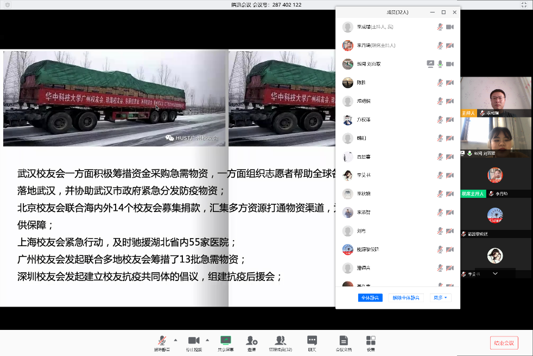Stop video using the camera toolbar button
This screenshot has width=533, height=356.
tap(193, 342)
